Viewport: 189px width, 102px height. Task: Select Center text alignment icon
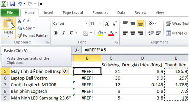133,33
